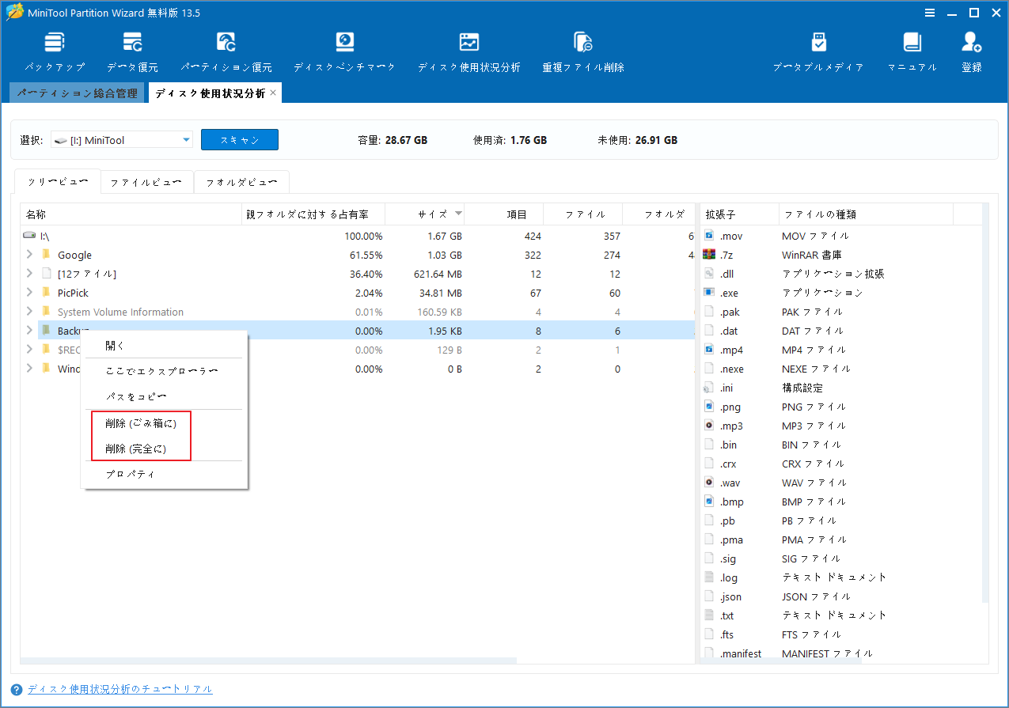This screenshot has width=1009, height=708.
Task: Switch to the パーティション総合管理 tab
Action: pyautogui.click(x=77, y=92)
